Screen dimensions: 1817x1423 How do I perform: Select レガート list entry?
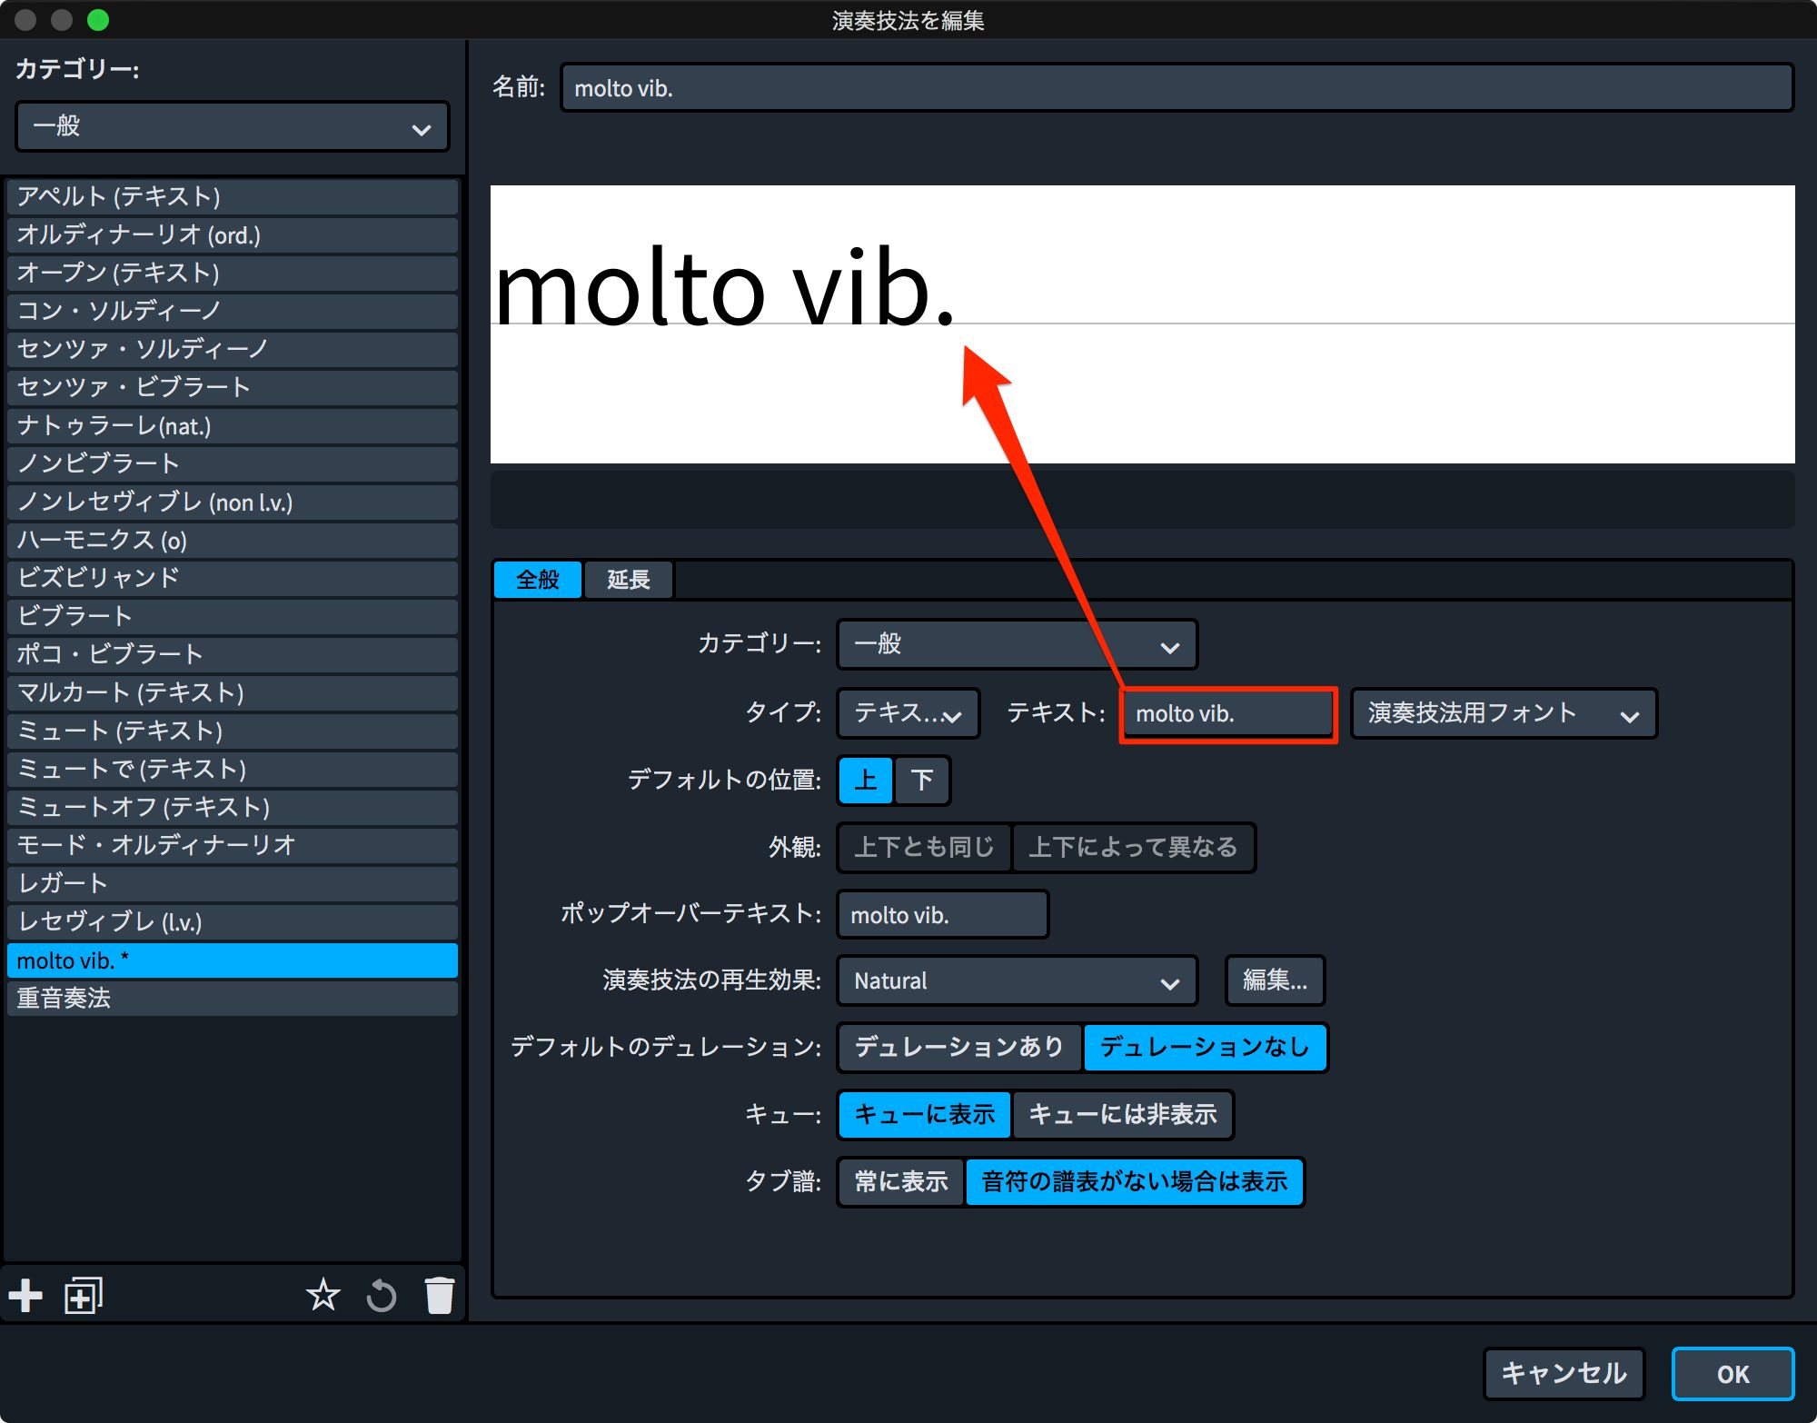[x=233, y=884]
